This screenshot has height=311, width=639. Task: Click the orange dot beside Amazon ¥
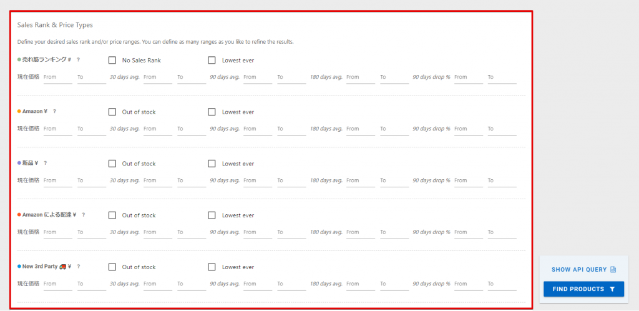click(19, 112)
